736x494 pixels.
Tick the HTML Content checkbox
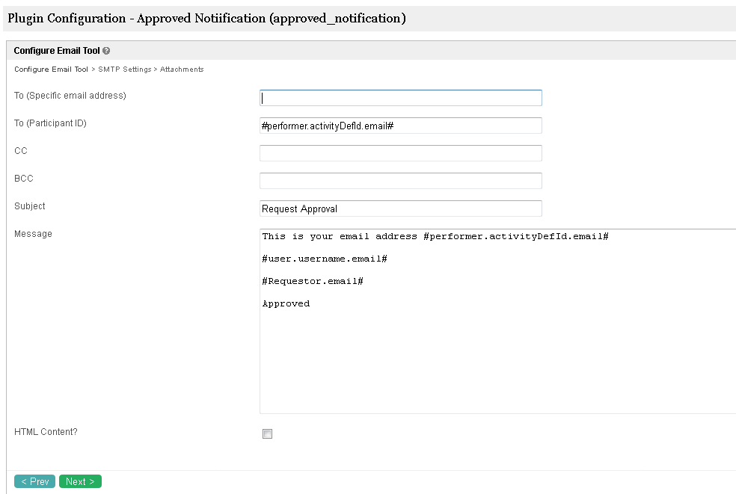[x=267, y=433]
